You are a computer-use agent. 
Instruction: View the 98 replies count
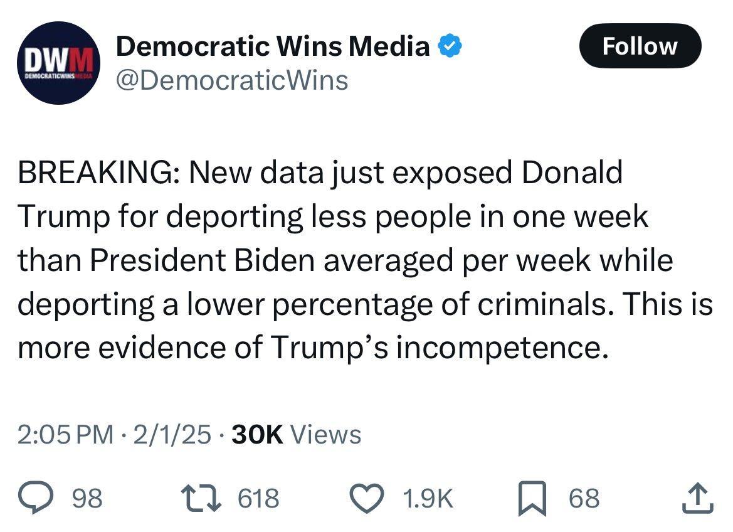coord(87,498)
